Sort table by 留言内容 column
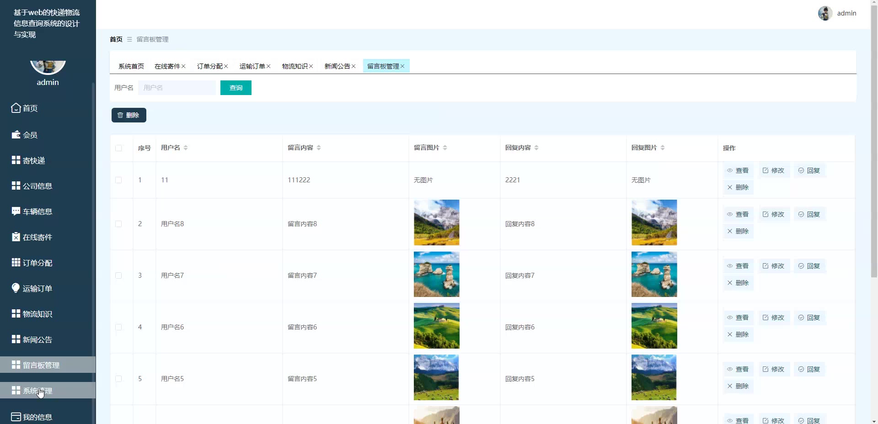The width and height of the screenshot is (878, 424). 319,148
